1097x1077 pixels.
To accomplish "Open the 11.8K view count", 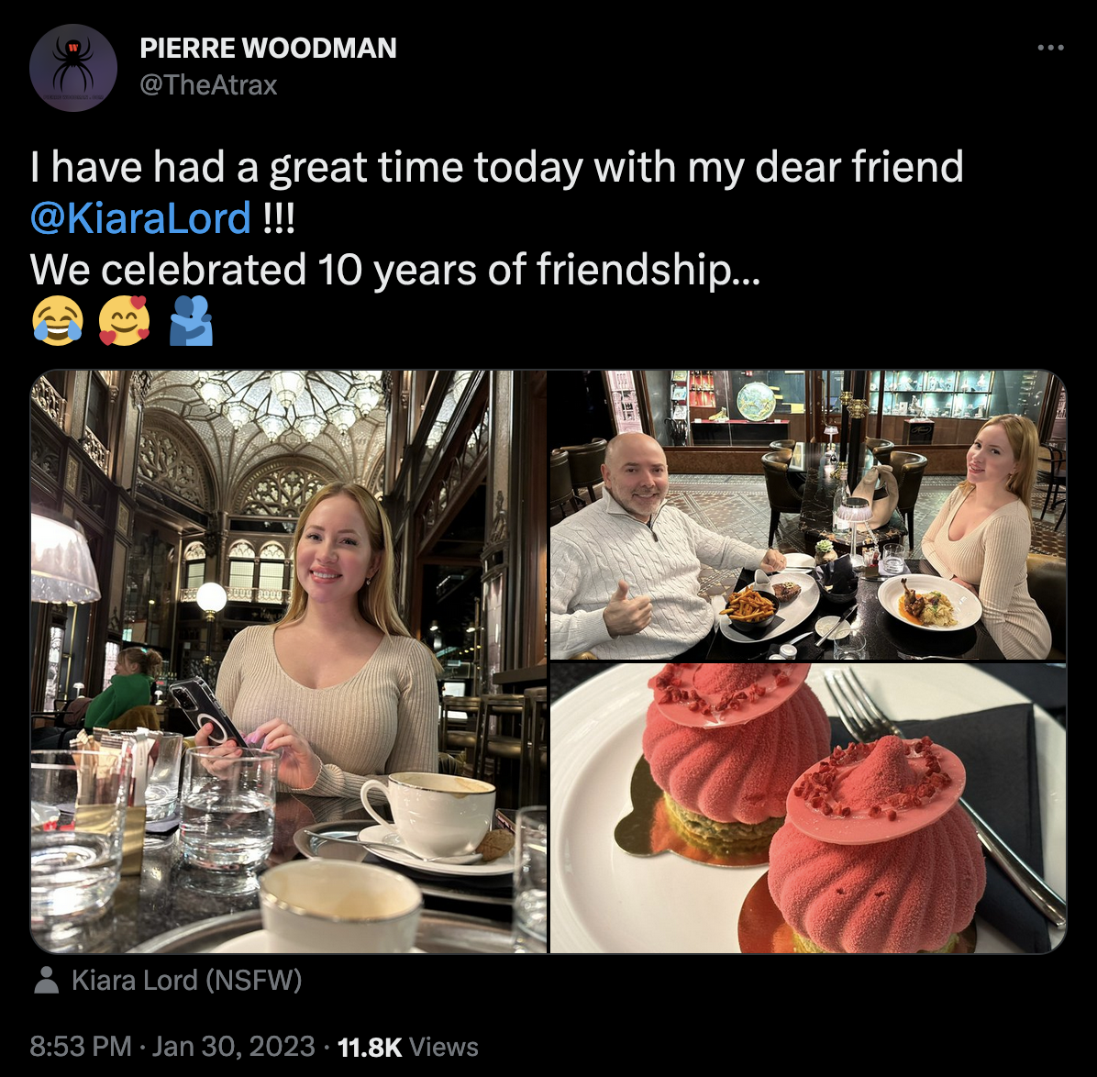I will 370,1047.
